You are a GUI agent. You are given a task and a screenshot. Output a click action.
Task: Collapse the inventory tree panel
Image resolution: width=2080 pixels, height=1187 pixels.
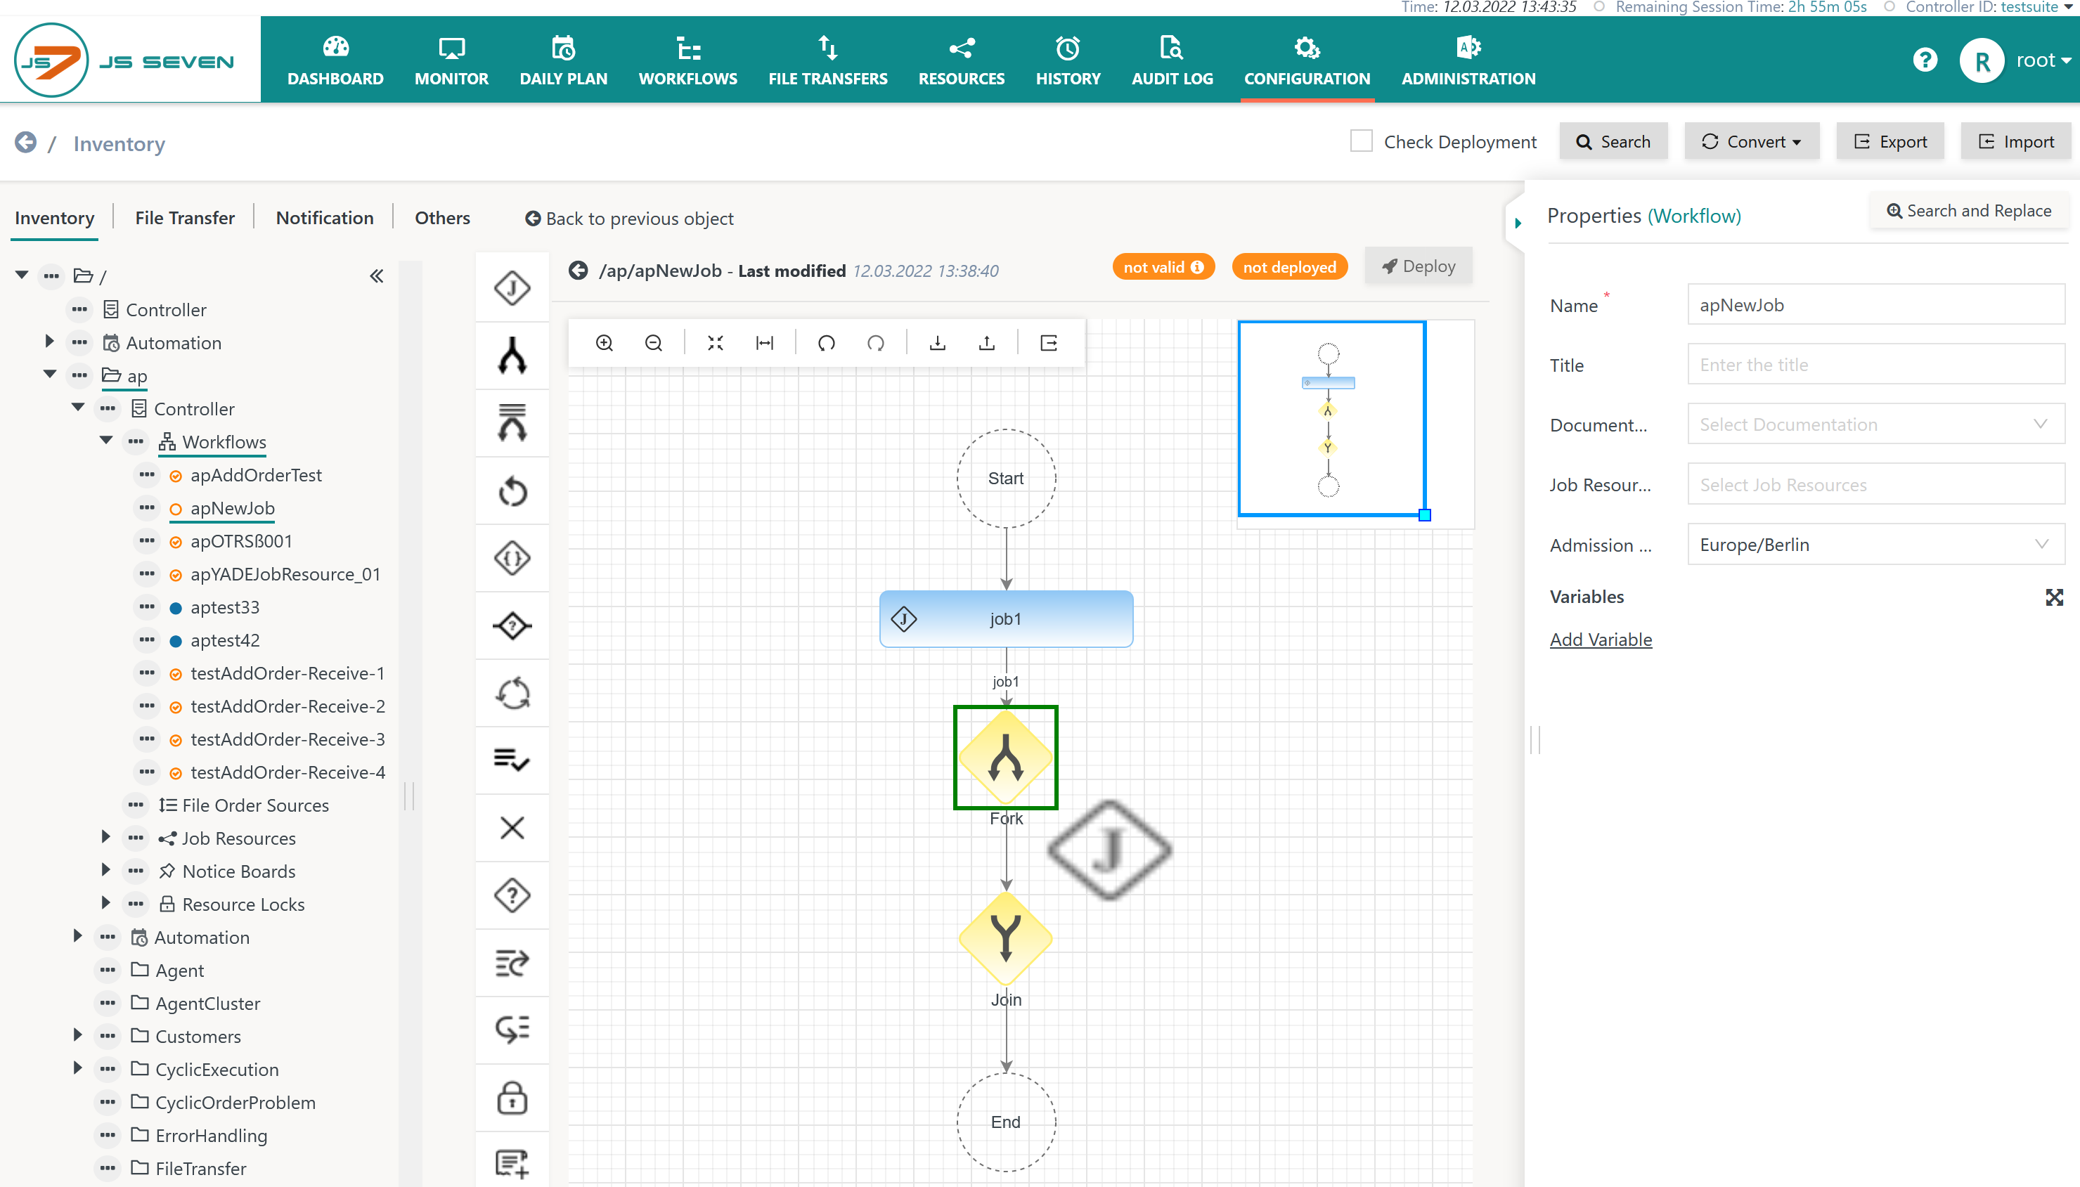click(x=376, y=276)
